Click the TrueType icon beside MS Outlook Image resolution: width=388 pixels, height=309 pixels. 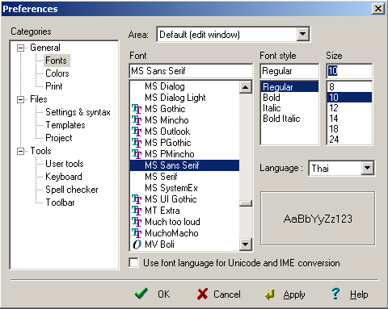point(137,132)
